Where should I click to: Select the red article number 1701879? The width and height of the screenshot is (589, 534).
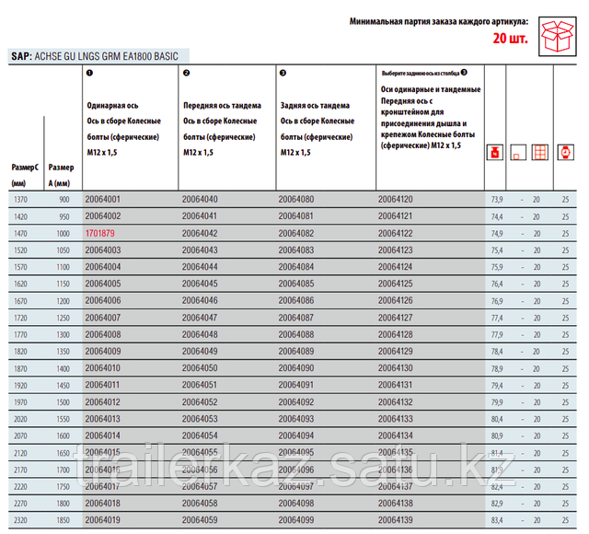(100, 233)
